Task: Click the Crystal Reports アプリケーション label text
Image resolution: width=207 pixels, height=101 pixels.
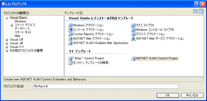Action: click(x=93, y=34)
